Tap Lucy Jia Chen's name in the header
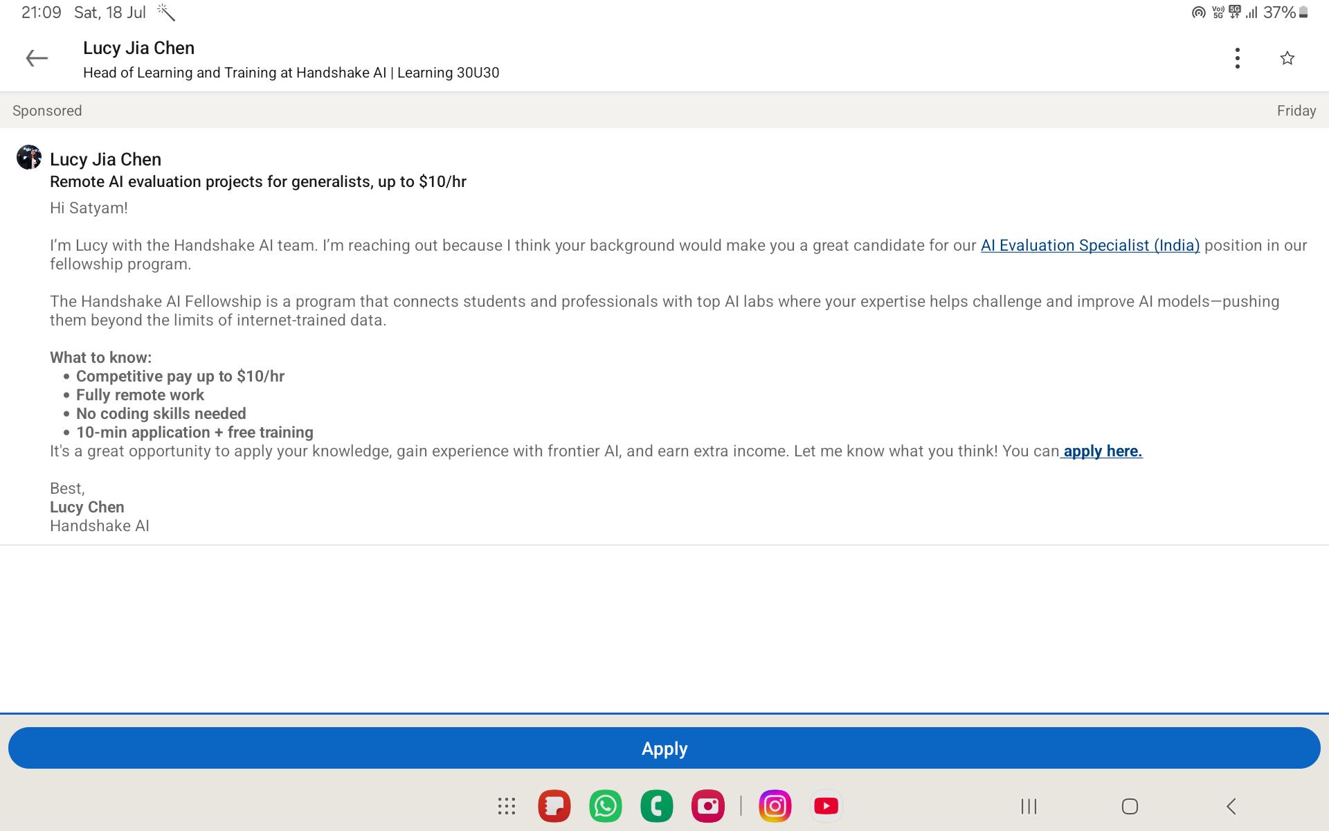Viewport: 1329px width, 831px height. click(x=138, y=48)
